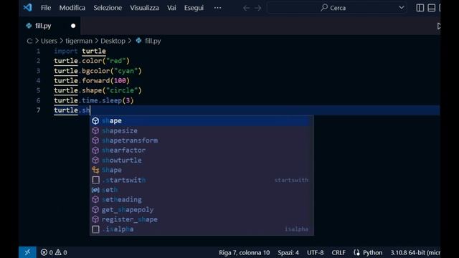459x258 pixels.
Task: Click Users in breadcrumb path
Action: 49,41
